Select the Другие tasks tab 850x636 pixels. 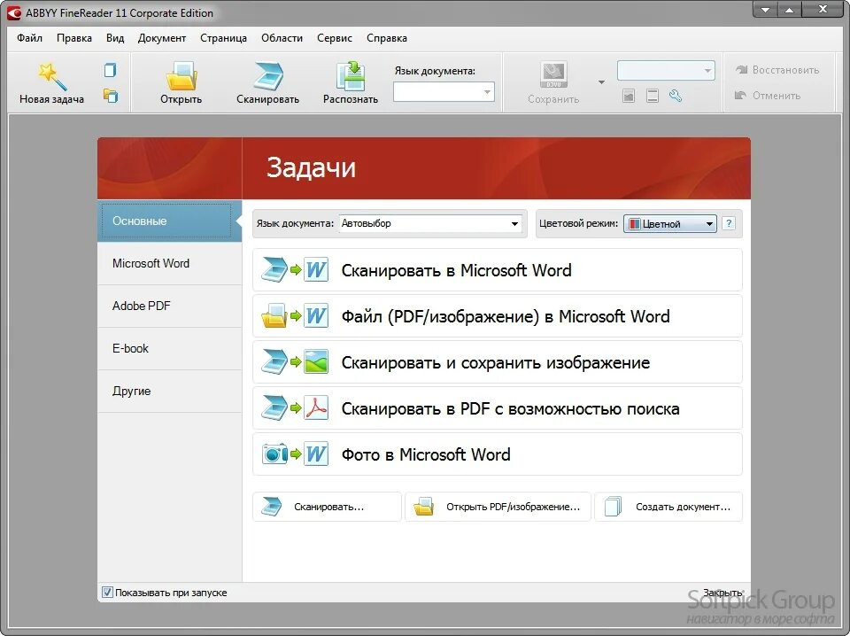point(169,391)
